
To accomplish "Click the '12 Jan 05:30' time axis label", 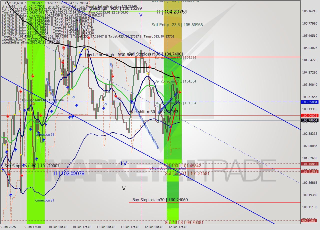I will tap(153, 227).
